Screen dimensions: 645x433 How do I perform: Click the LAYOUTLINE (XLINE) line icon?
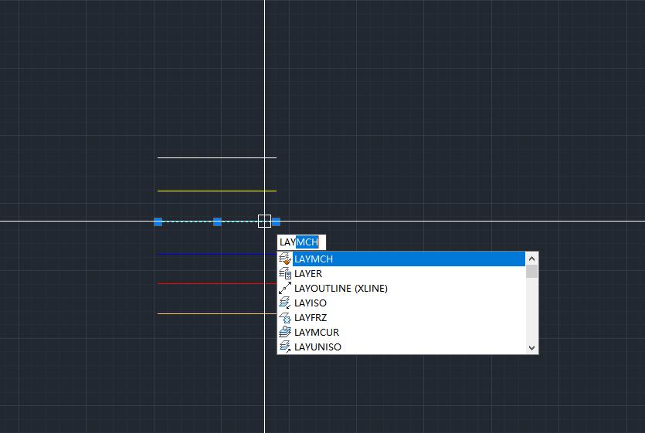point(285,289)
